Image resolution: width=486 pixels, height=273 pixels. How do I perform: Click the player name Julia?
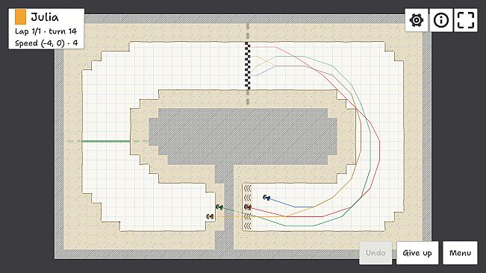click(x=45, y=17)
